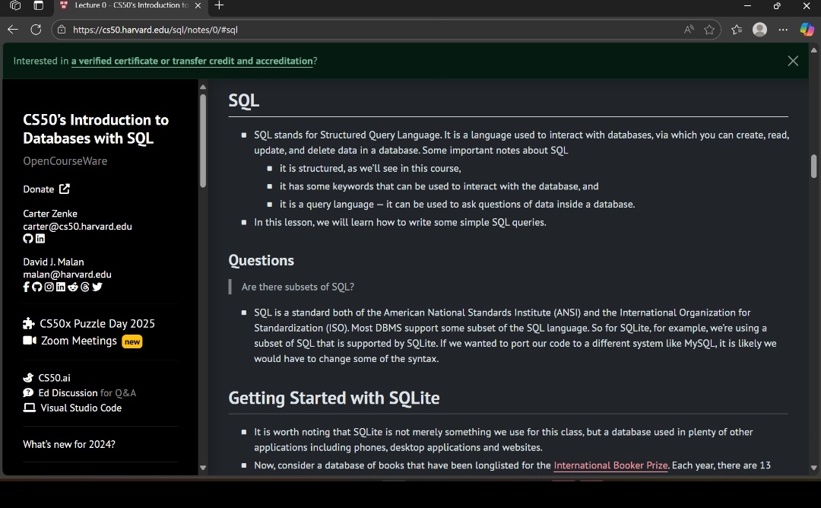Open the browser profile avatar

pos(759,30)
